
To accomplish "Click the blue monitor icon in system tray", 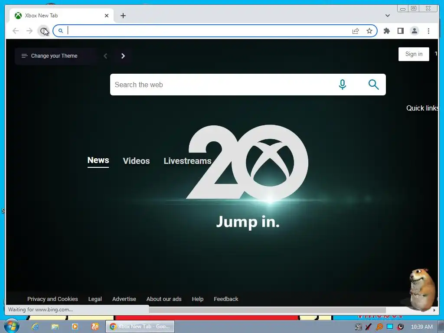I will 390,326.
